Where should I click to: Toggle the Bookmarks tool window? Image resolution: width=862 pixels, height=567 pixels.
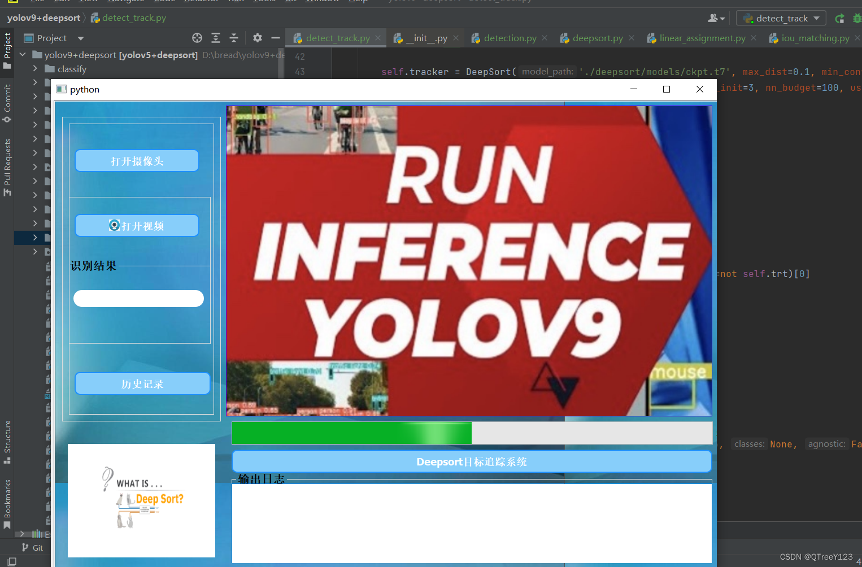click(7, 501)
